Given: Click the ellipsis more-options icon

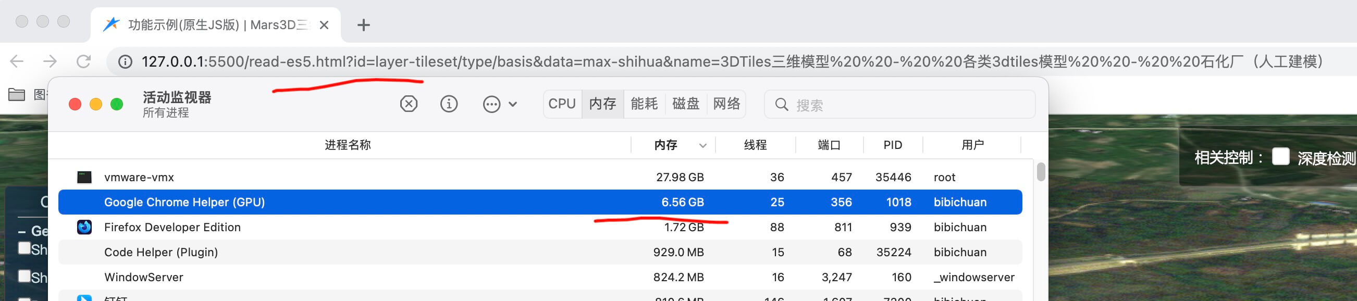Looking at the screenshot, I should [491, 104].
